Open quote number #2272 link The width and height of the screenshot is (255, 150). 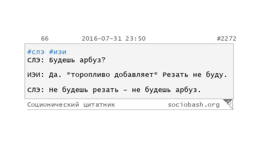(x=226, y=39)
